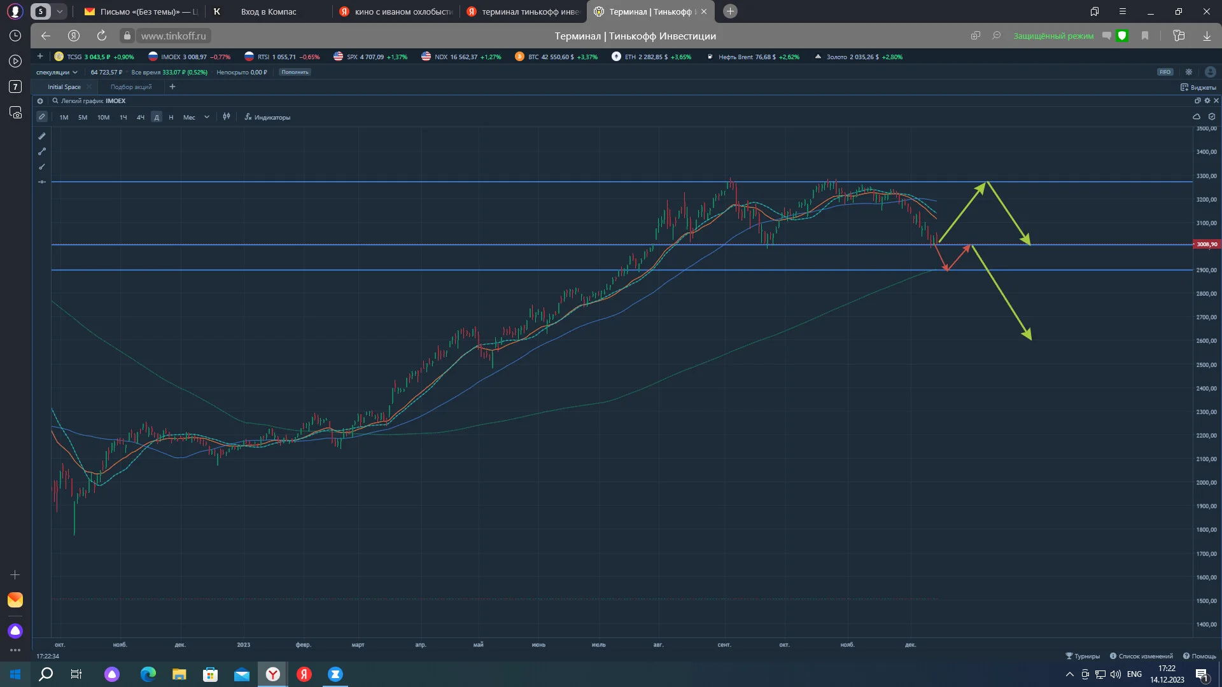
Task: Click the hexagon checkmark chart icon
Action: 1212,117
